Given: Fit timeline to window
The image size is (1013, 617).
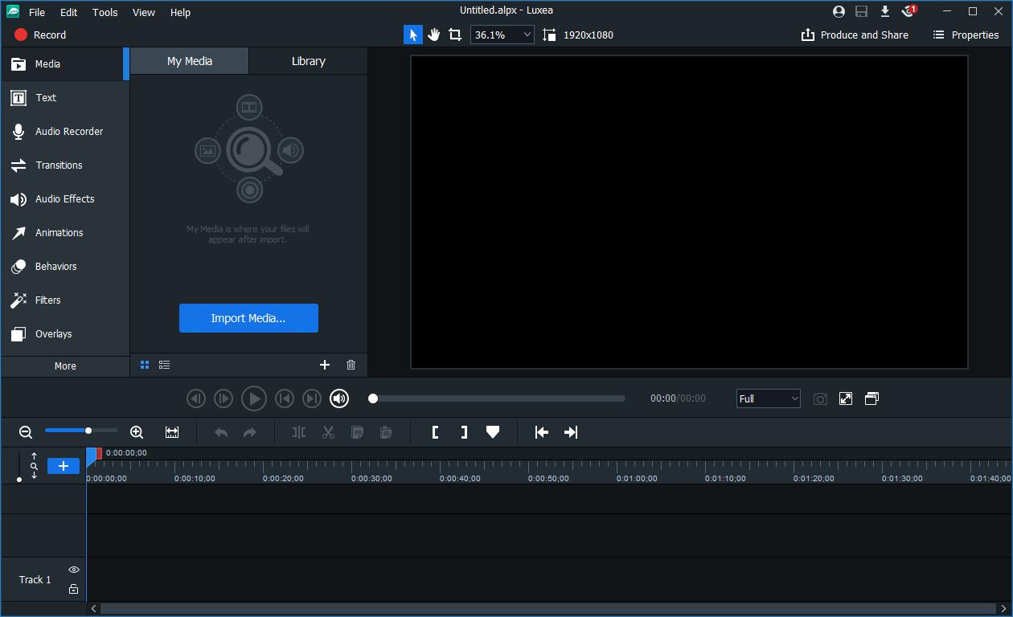Looking at the screenshot, I should pos(172,432).
